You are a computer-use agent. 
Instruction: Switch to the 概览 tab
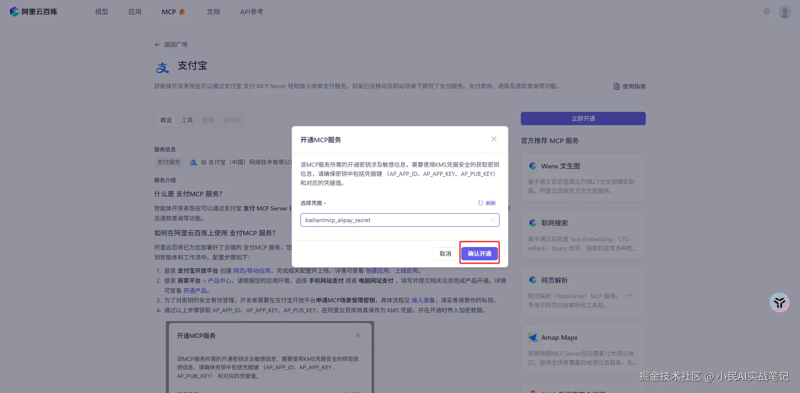(x=166, y=120)
